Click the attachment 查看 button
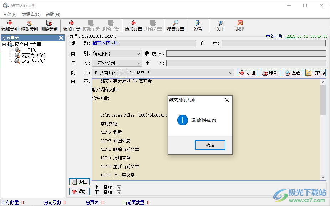 (x=293, y=73)
